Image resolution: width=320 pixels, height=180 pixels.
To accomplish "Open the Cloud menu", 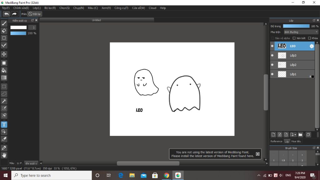I will [x=152, y=8].
